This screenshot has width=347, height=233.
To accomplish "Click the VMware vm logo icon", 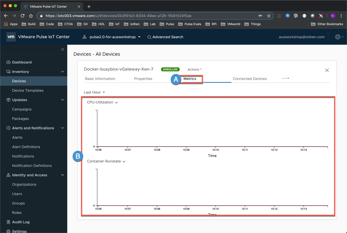I will pos(11,37).
